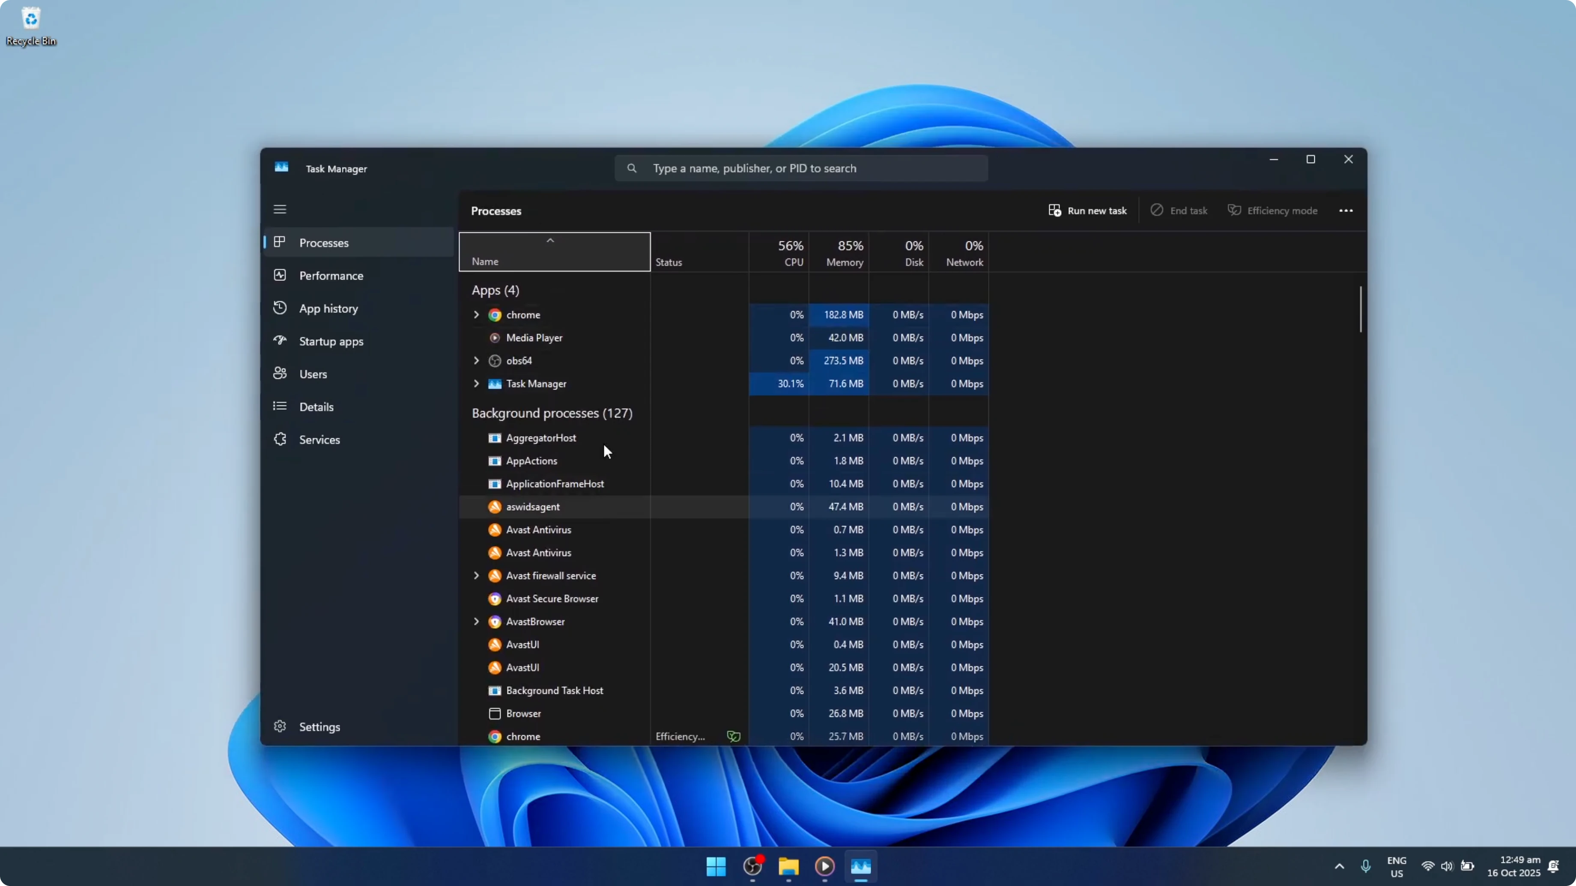Click the microphone icon in system tray
This screenshot has width=1576, height=886.
(x=1366, y=866)
